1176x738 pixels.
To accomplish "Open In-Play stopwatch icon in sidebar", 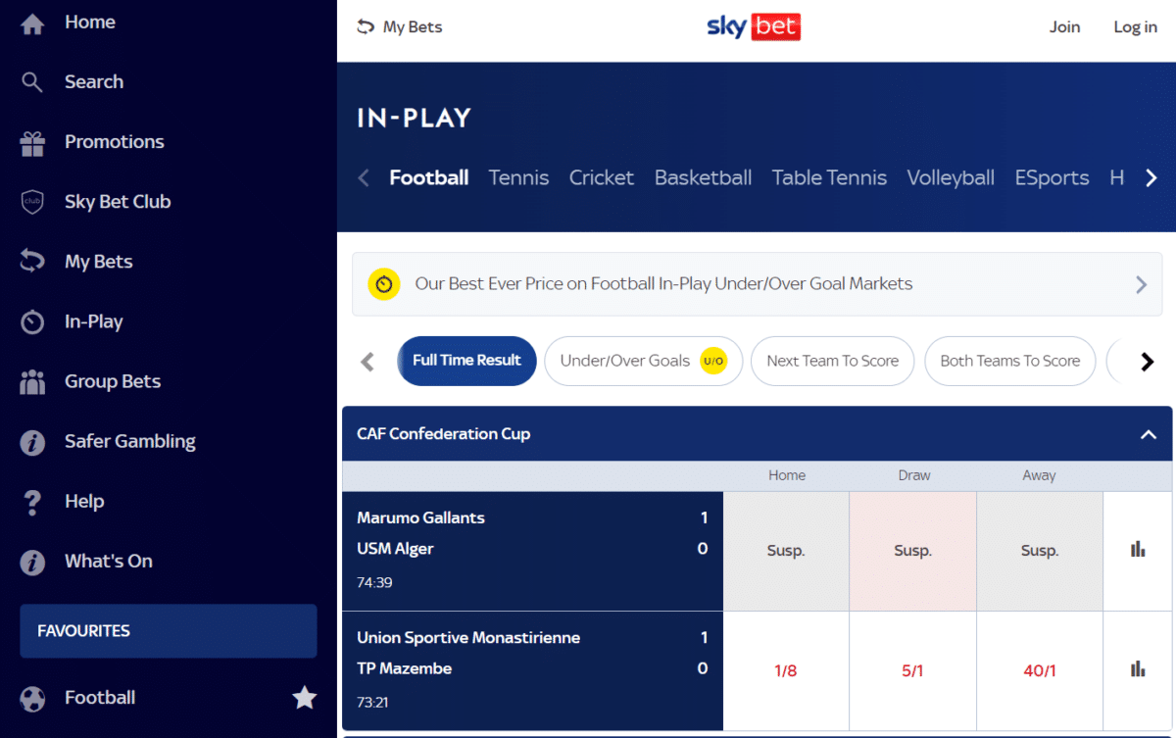I will click(x=32, y=322).
